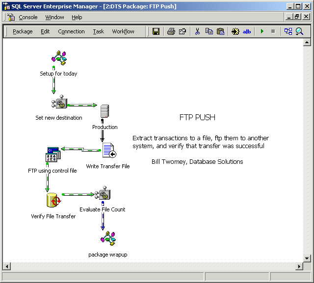Click the Print icon in toolbar
This screenshot has height=283, width=314.
171,31
